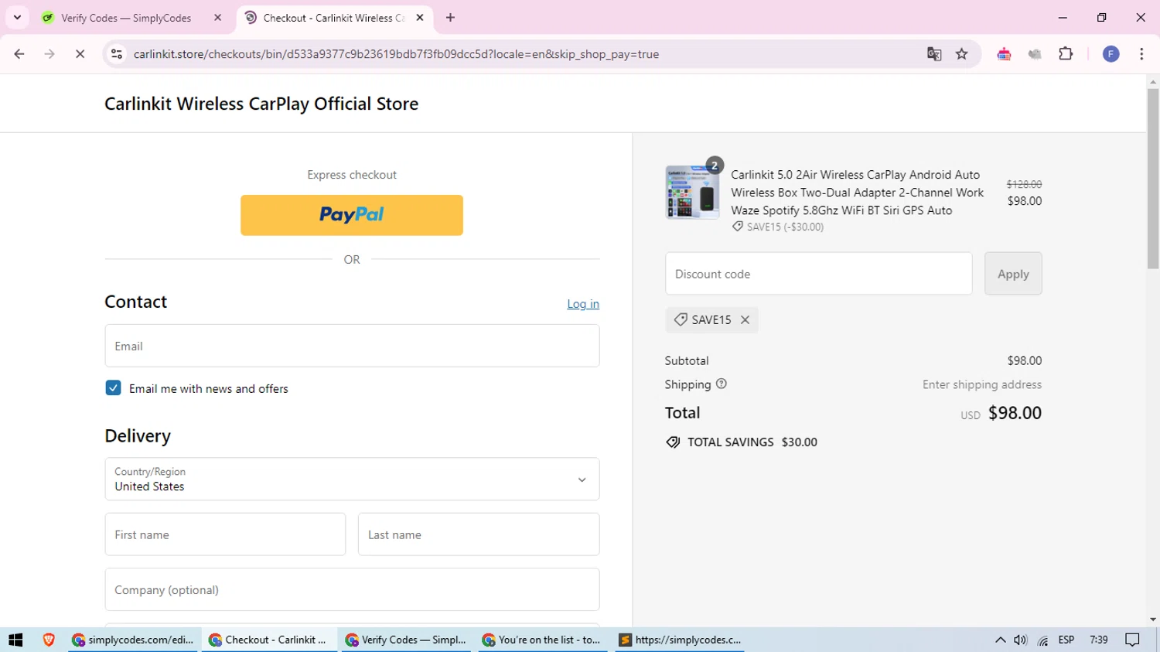Click the Company (optional) field
The width and height of the screenshot is (1160, 652).
tap(352, 589)
